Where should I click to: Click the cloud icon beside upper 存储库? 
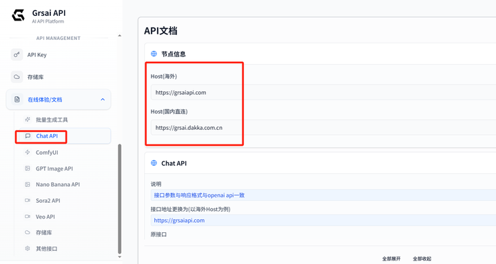(17, 77)
